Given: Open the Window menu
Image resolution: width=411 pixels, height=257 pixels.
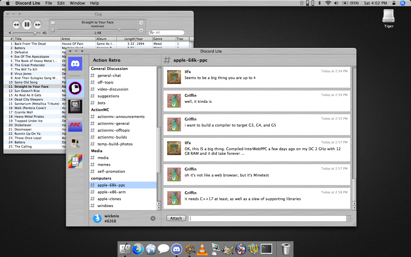Looking at the screenshot, I should 77,3.
